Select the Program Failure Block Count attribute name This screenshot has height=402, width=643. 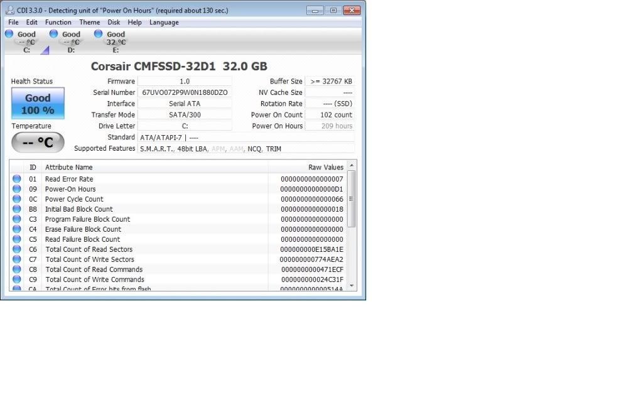pyautogui.click(x=87, y=219)
